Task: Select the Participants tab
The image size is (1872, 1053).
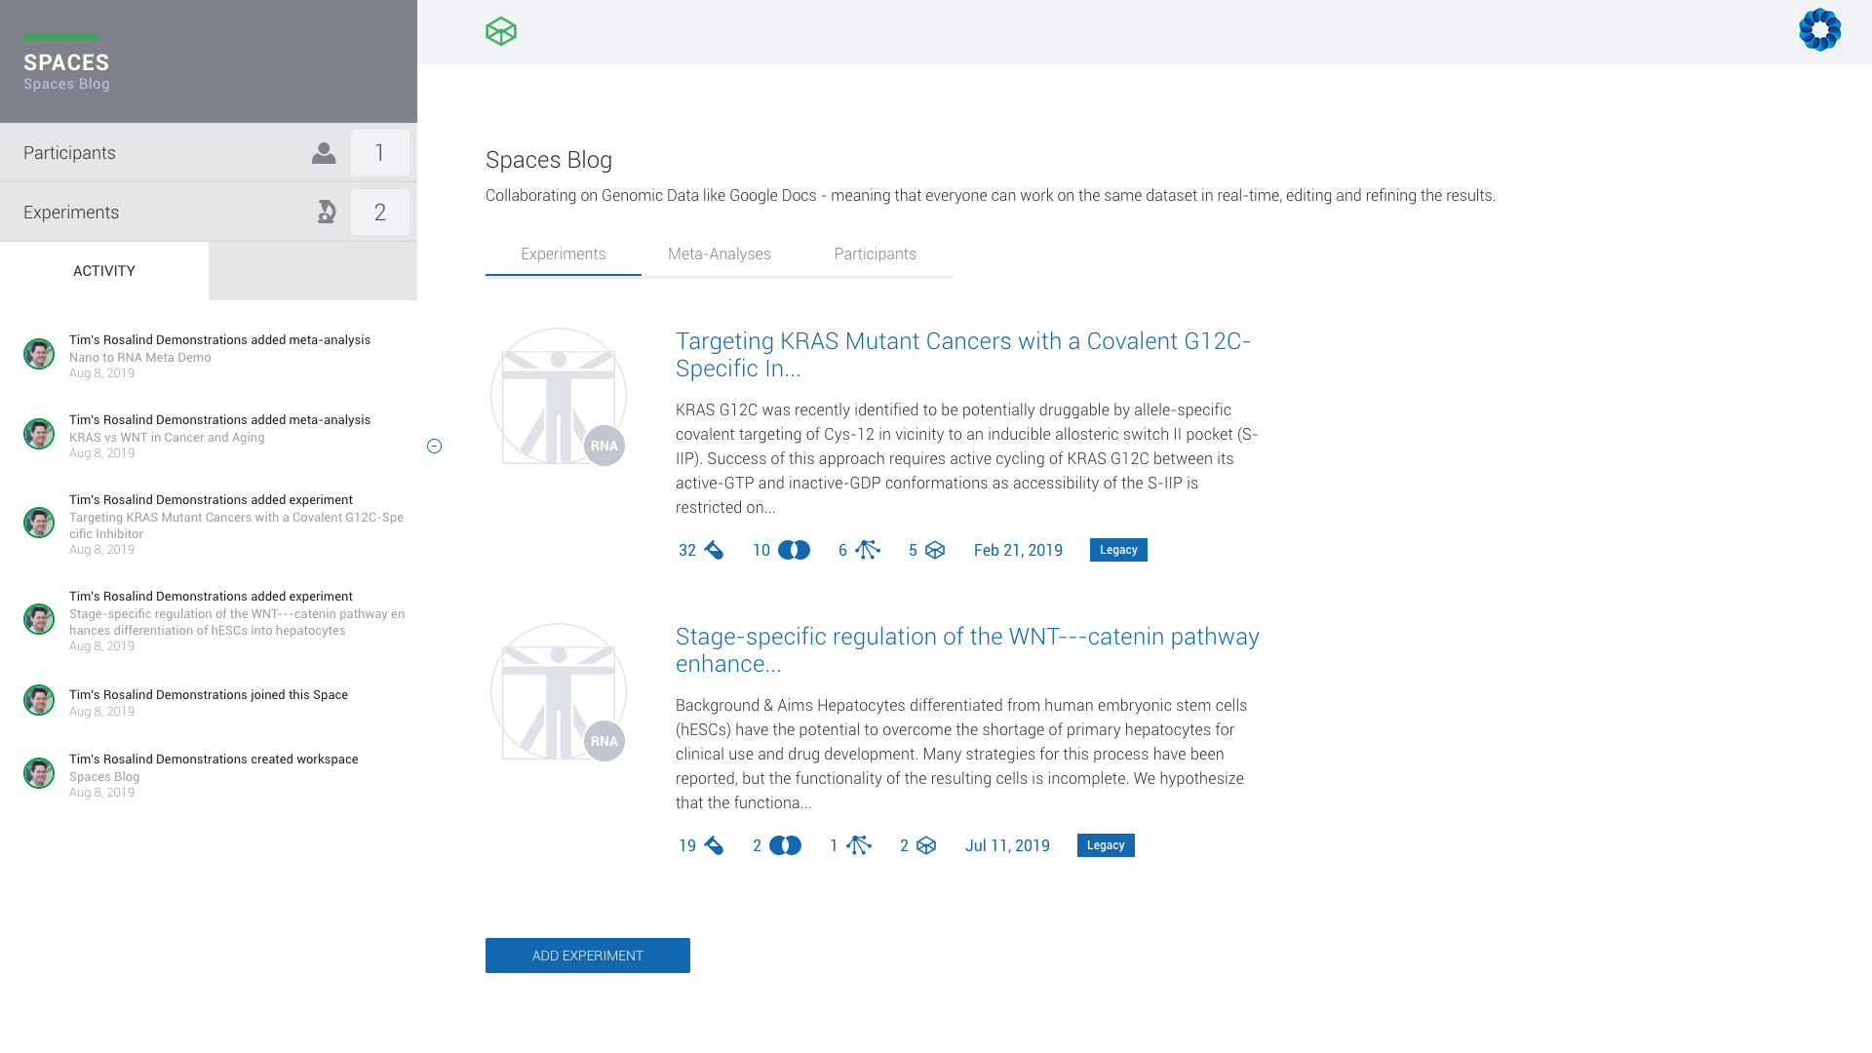Action: pos(873,253)
